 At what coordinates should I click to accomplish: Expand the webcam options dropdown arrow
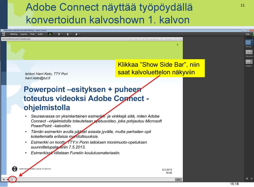click(71, 34)
